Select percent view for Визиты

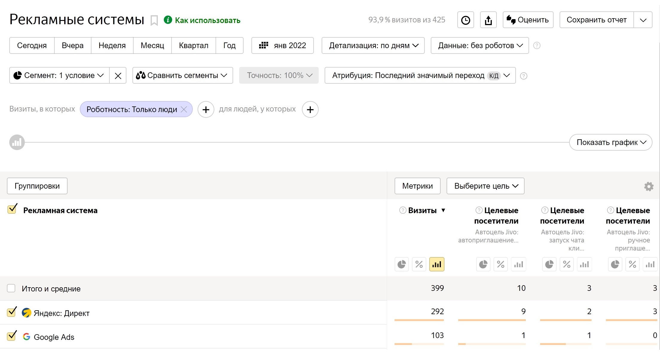point(419,264)
